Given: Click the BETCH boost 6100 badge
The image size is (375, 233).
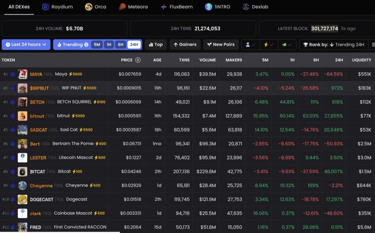Looking at the screenshot, I should [x=99, y=102].
